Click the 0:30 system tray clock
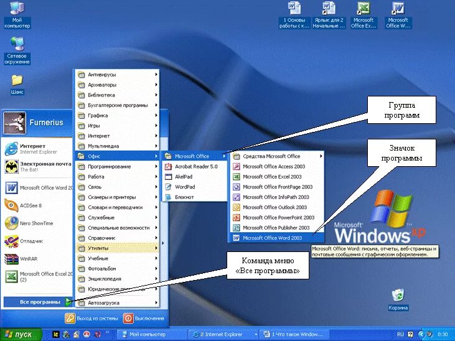The image size is (455, 341). [x=443, y=334]
